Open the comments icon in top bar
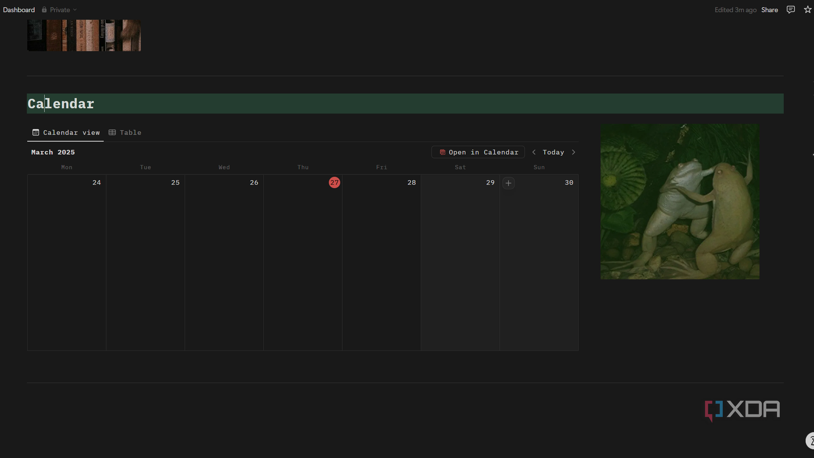The height and width of the screenshot is (458, 814). pyautogui.click(x=791, y=10)
